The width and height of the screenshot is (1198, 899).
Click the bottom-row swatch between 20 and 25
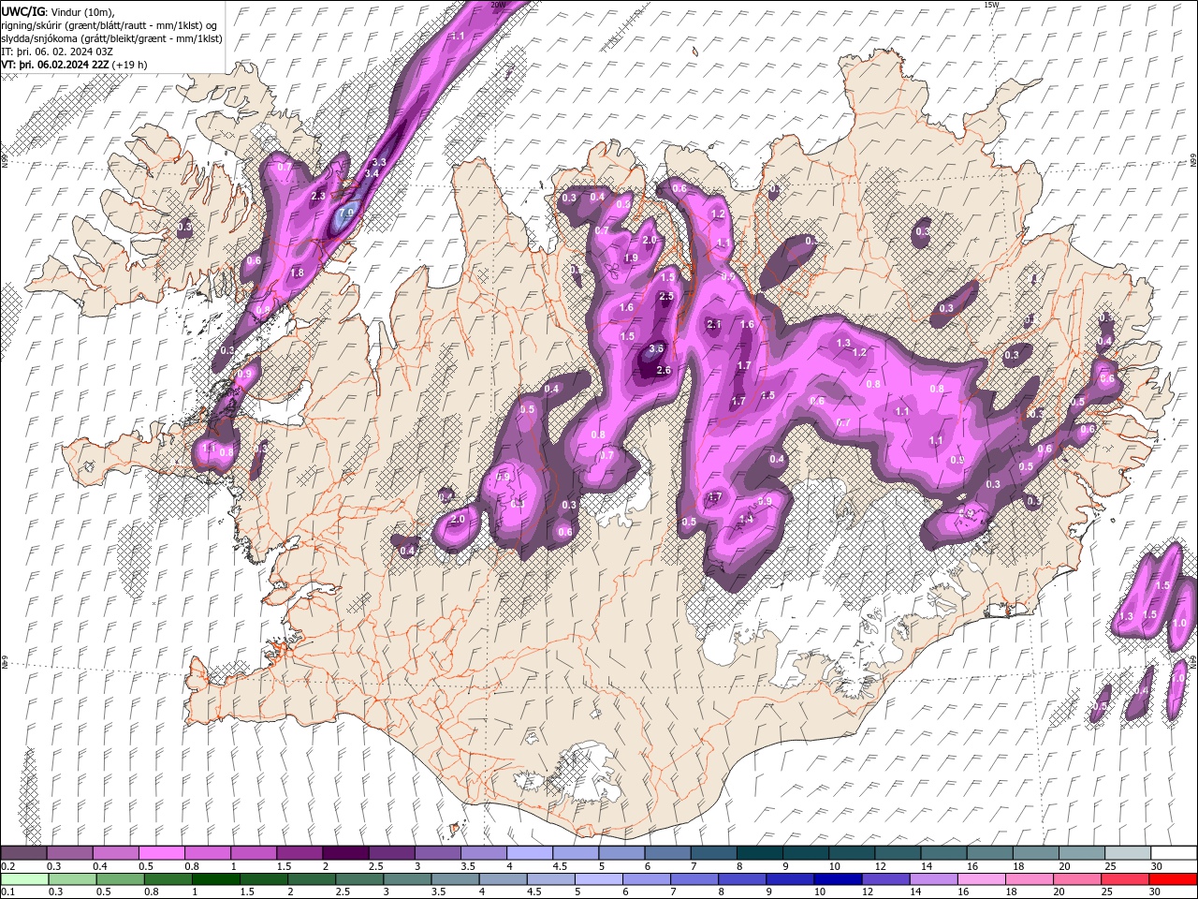(1077, 879)
